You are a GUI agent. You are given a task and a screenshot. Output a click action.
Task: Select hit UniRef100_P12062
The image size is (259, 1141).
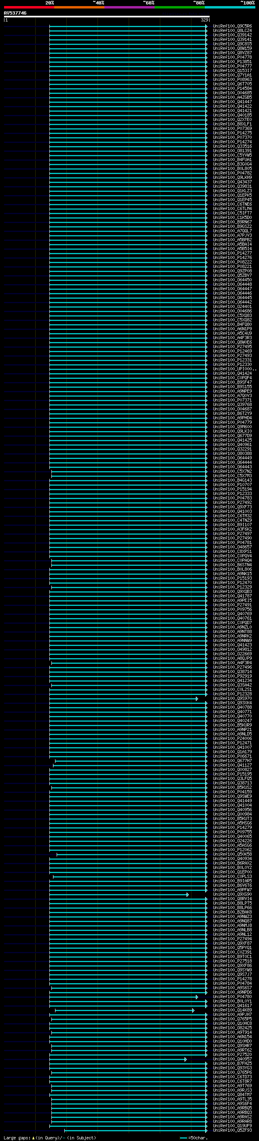coord(232,850)
